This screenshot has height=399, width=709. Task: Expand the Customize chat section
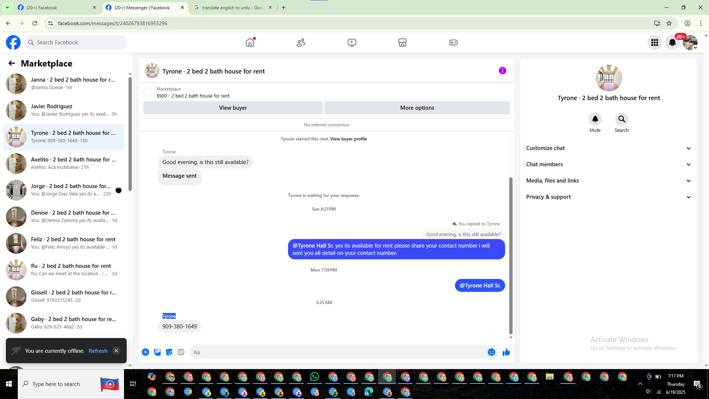(609, 148)
